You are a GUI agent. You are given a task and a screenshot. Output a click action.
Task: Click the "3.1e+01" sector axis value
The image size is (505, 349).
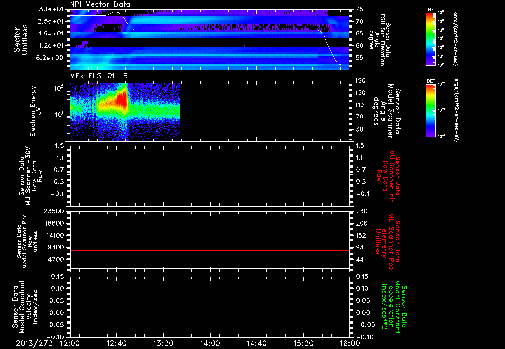pyautogui.click(x=51, y=9)
